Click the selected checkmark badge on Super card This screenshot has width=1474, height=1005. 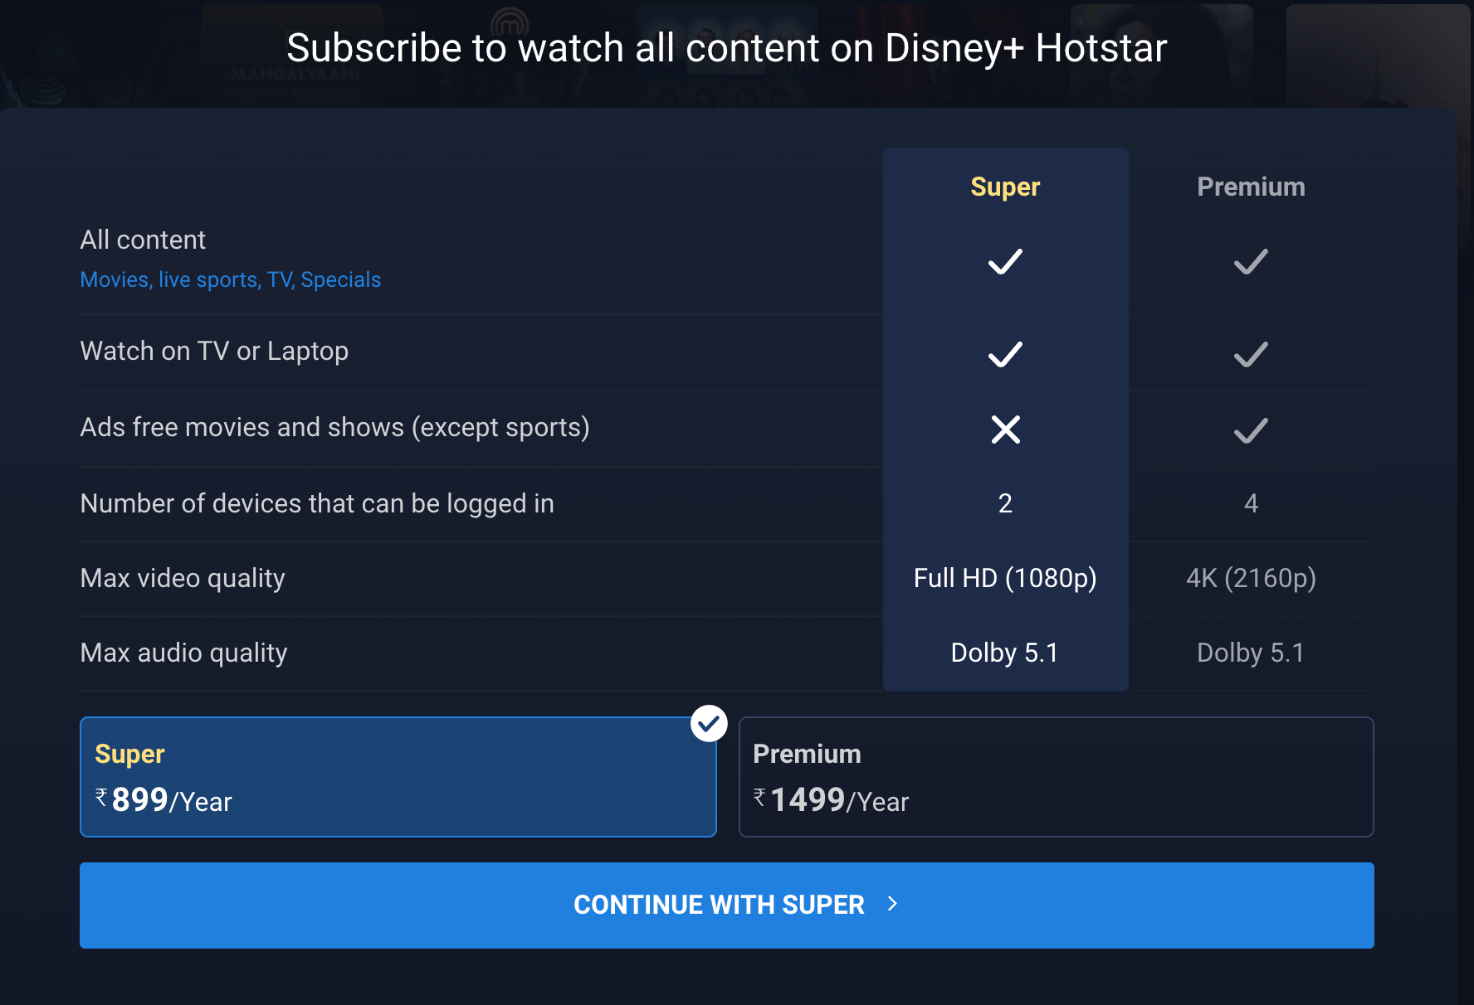point(709,724)
